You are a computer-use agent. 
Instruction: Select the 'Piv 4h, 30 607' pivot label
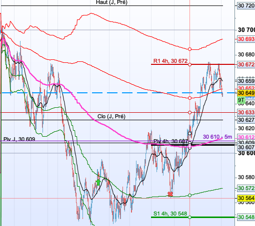[x=170, y=141]
